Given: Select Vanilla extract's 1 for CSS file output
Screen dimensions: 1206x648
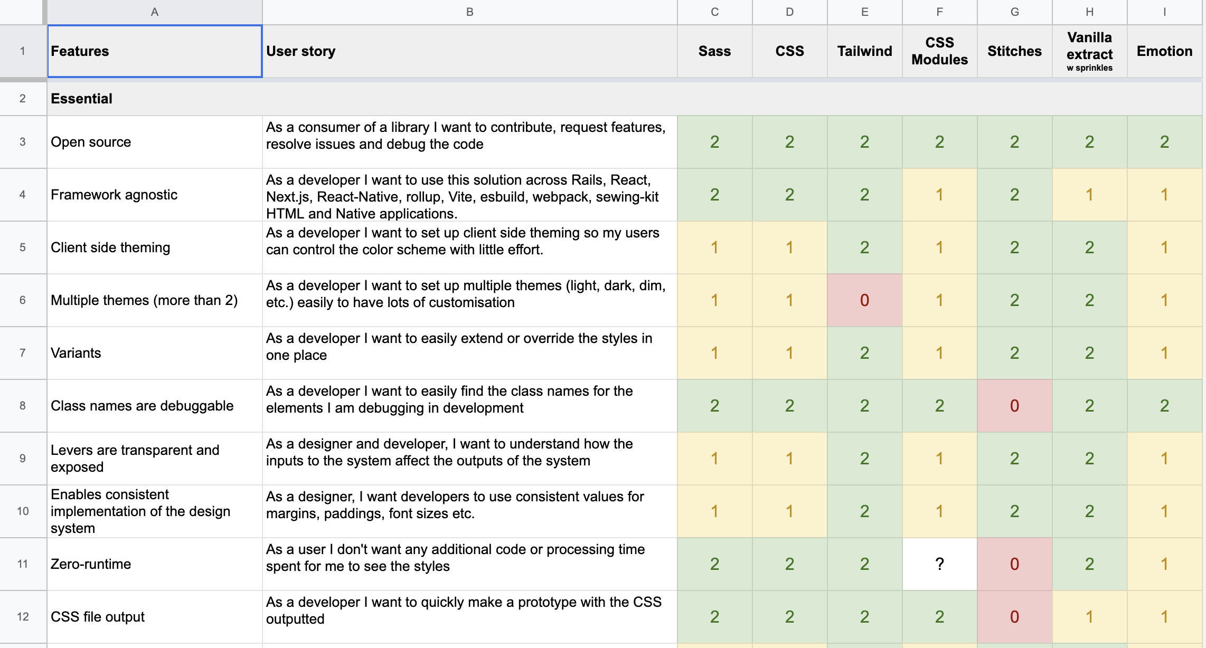Looking at the screenshot, I should click(1090, 617).
